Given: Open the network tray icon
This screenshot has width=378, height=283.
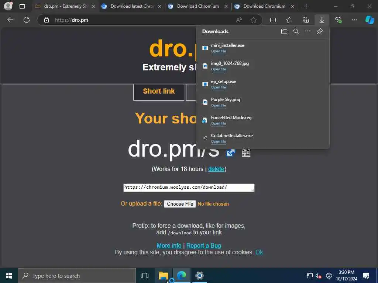Looking at the screenshot, I should click(309, 276).
